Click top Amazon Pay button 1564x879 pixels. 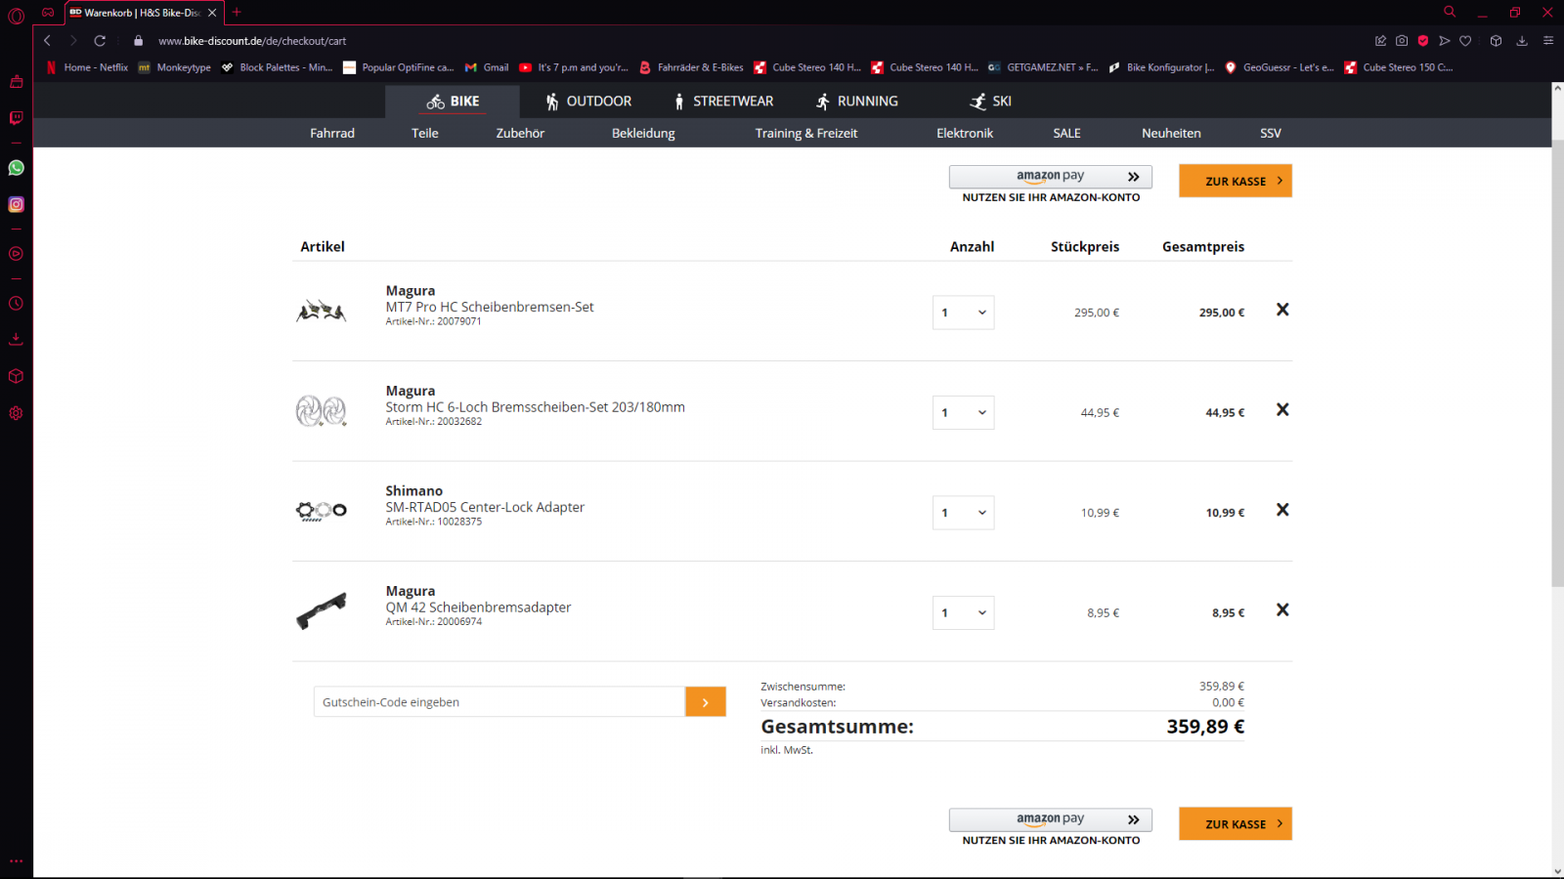(1051, 177)
